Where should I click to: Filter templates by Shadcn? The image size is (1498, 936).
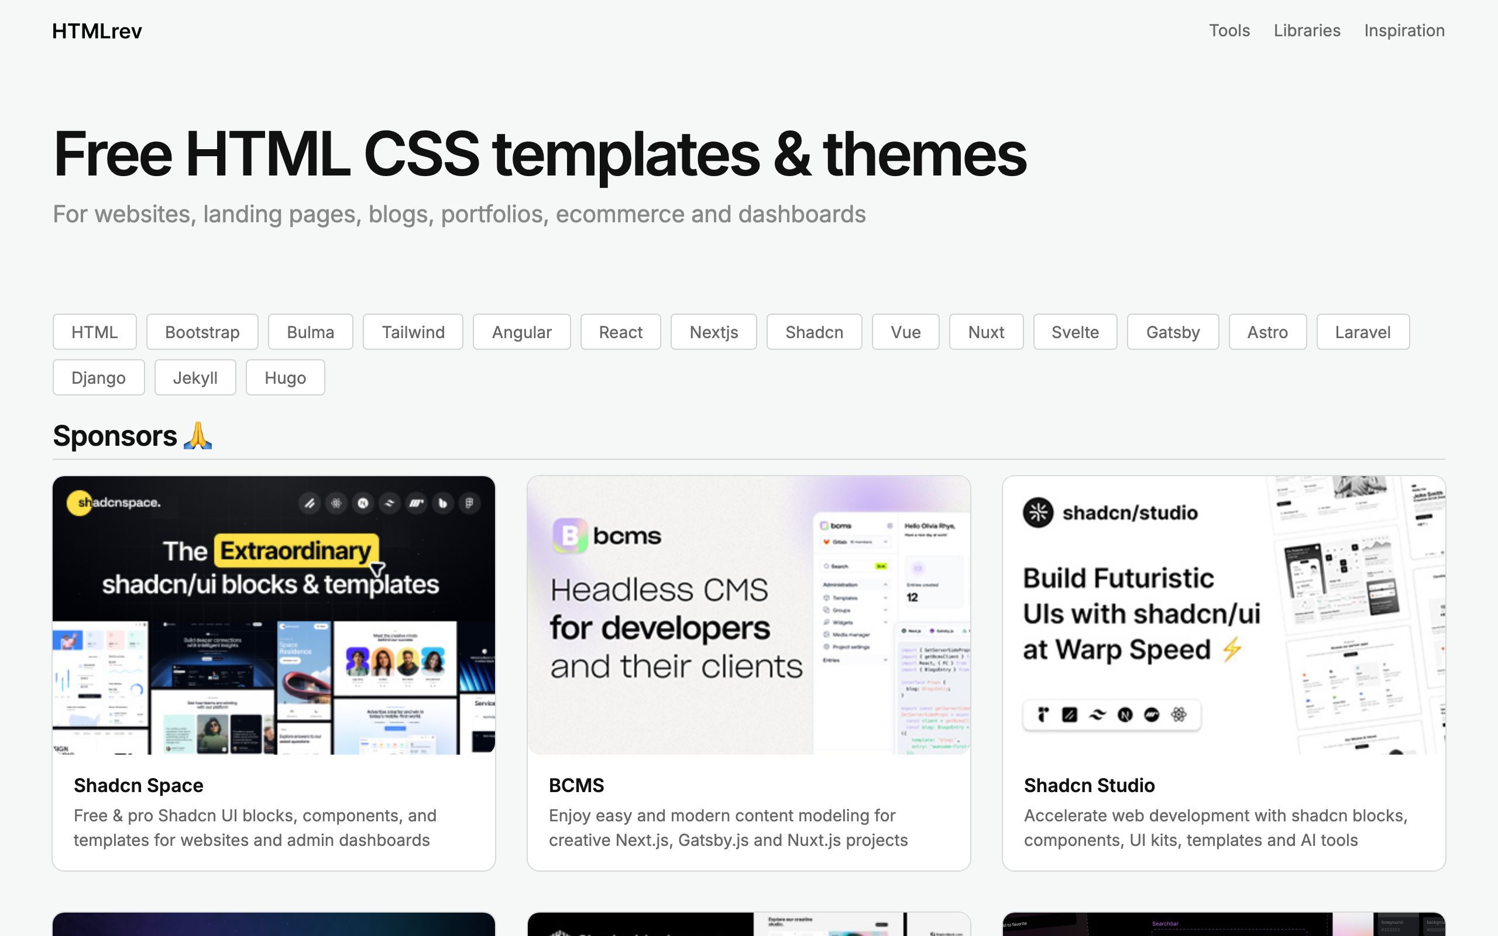[x=814, y=332]
